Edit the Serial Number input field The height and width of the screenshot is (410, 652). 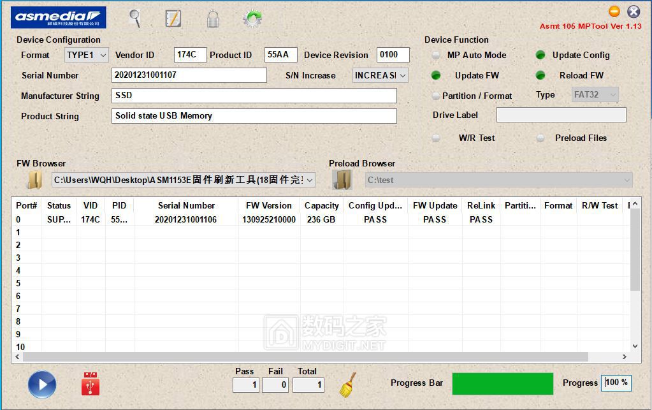point(189,75)
